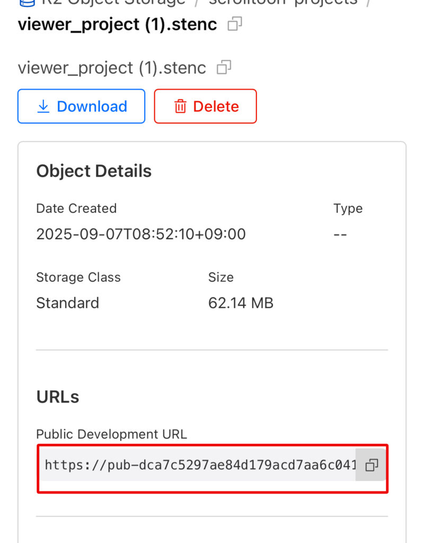Copy the Public Development URL

372,466
